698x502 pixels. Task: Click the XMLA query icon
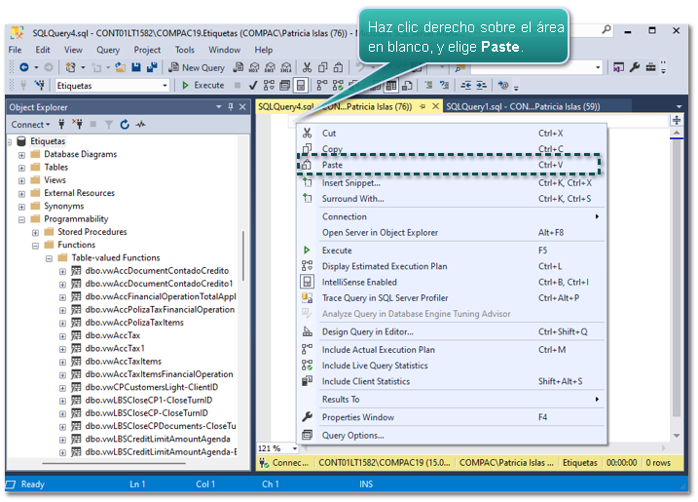pos(286,67)
